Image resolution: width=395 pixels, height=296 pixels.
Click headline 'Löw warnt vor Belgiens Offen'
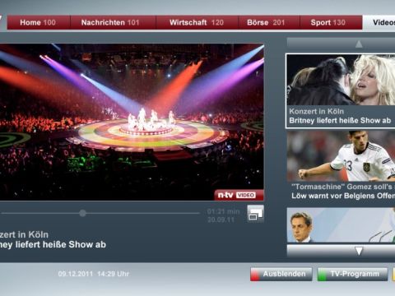(x=343, y=196)
